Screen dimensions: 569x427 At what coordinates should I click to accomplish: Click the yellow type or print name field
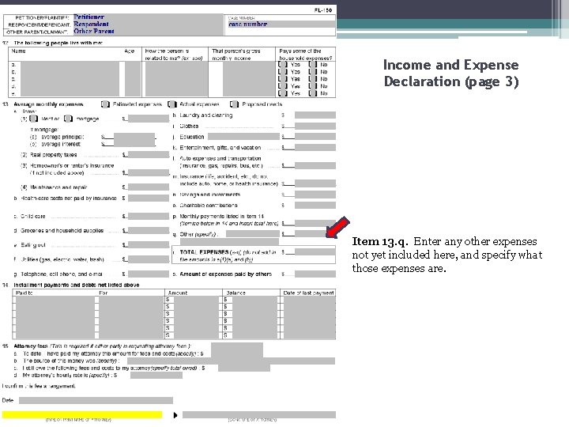coord(82,414)
